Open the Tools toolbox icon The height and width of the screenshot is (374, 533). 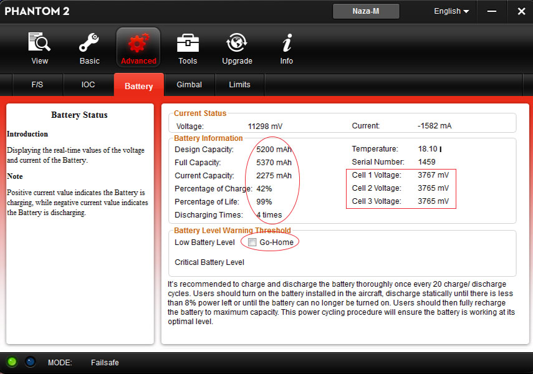click(188, 43)
